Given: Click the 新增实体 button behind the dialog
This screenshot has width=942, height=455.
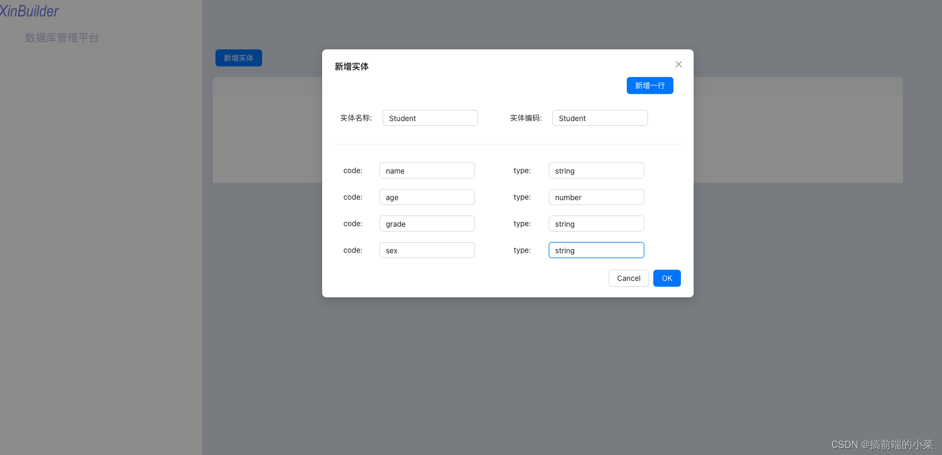Looking at the screenshot, I should pyautogui.click(x=238, y=58).
